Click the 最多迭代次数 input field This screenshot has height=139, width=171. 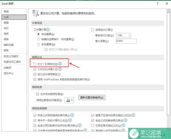tap(122, 35)
